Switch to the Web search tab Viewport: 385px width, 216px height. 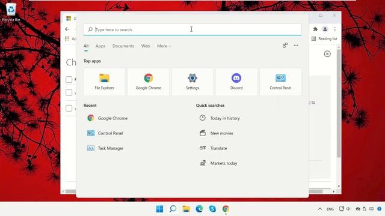click(x=146, y=46)
